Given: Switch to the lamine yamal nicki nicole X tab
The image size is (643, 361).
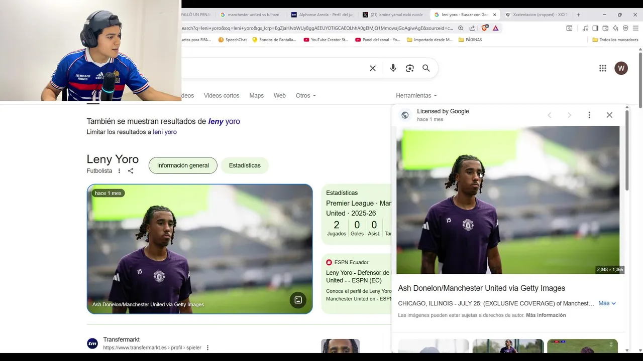Looking at the screenshot, I should (x=394, y=15).
